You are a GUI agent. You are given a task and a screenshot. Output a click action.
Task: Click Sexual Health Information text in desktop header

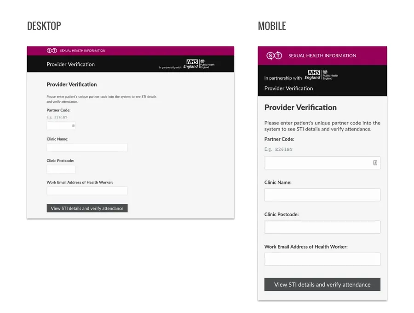82,51
